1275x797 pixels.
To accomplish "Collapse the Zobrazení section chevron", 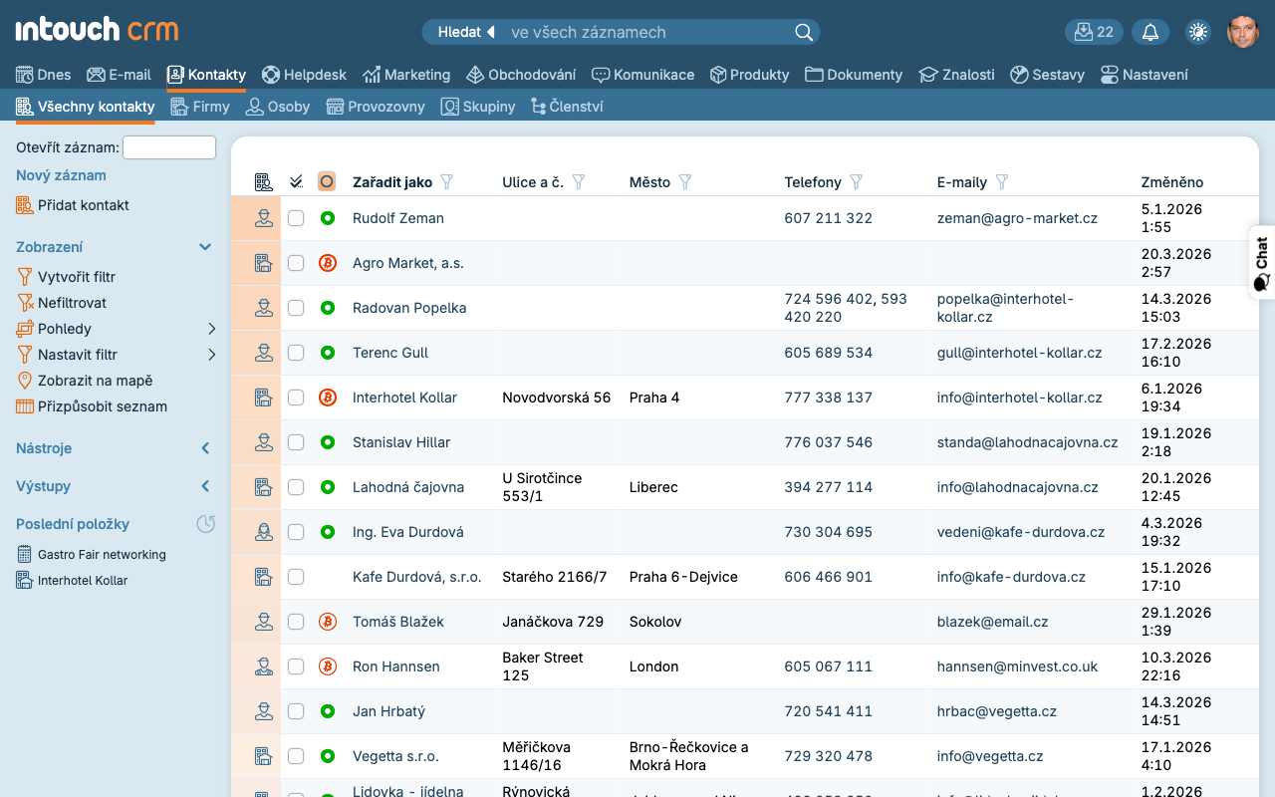I will click(205, 247).
